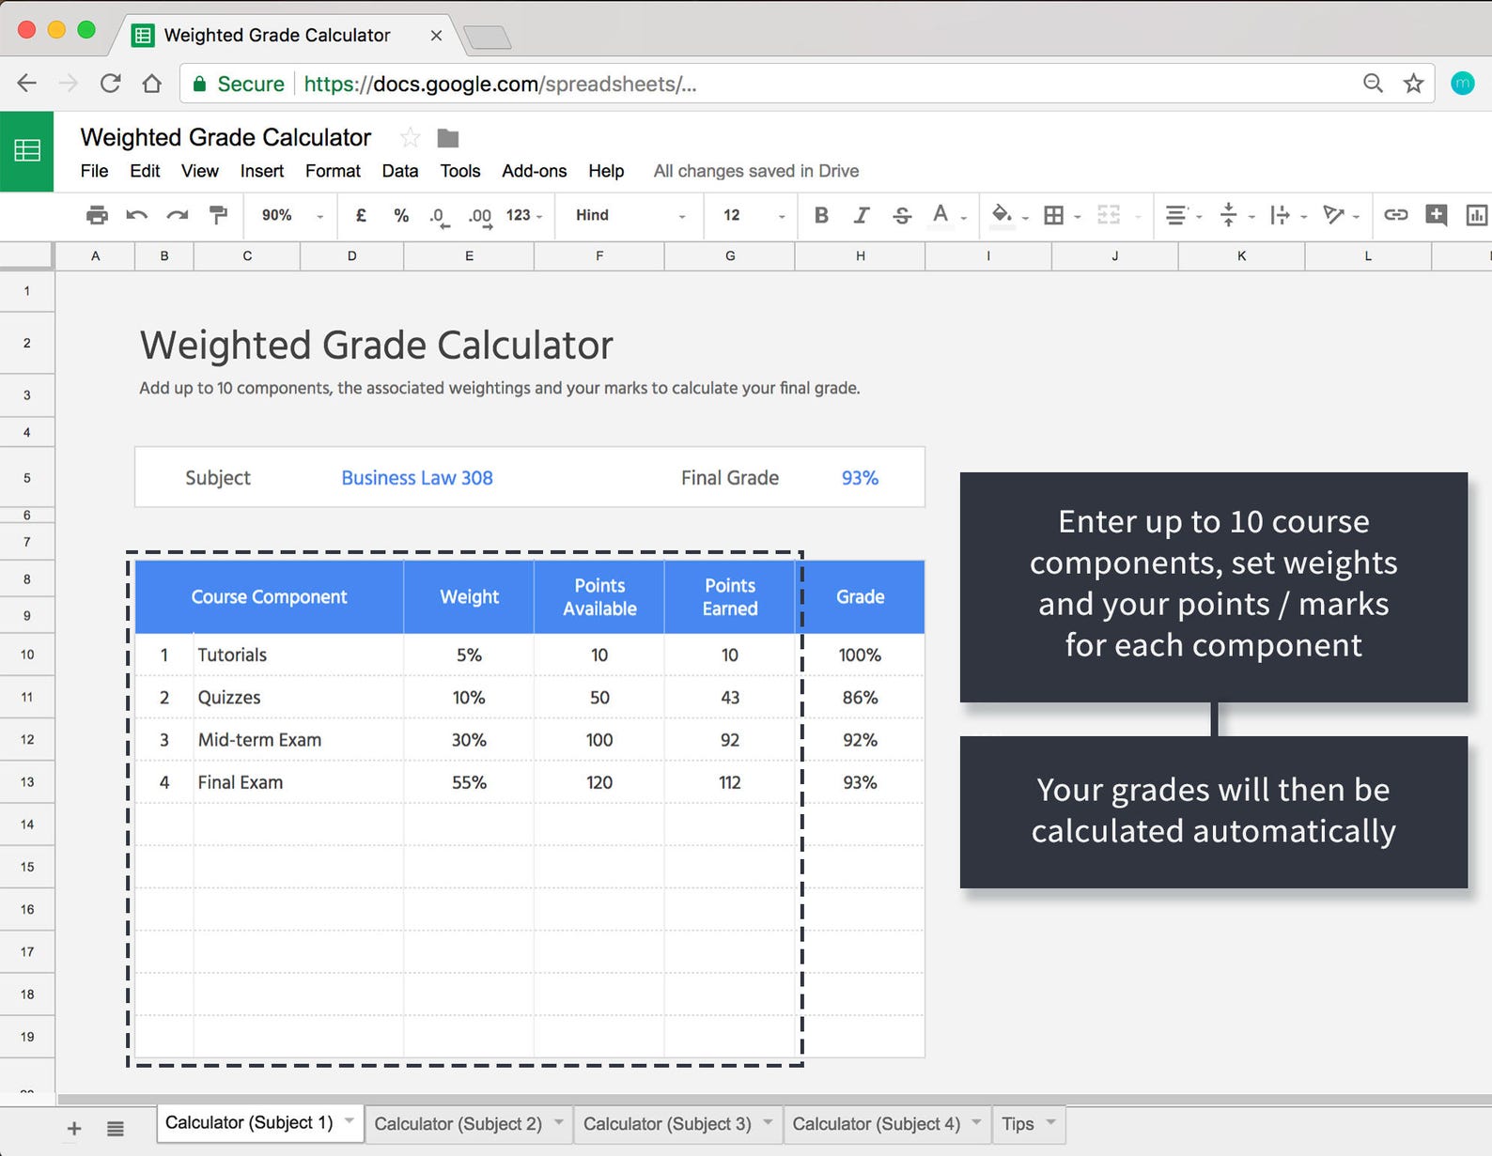Click the browser address bar URL

[500, 84]
